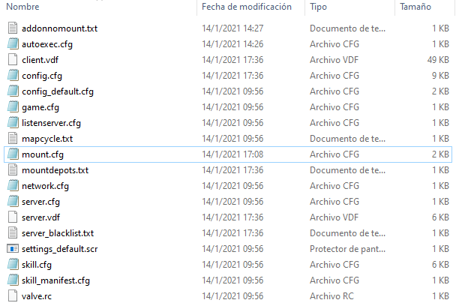Select the skill_manifest.cfg file icon

pyautogui.click(x=13, y=280)
